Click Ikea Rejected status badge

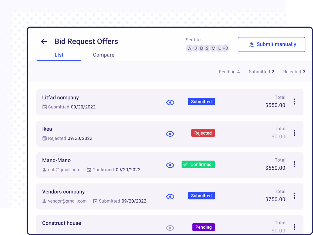click(x=203, y=133)
